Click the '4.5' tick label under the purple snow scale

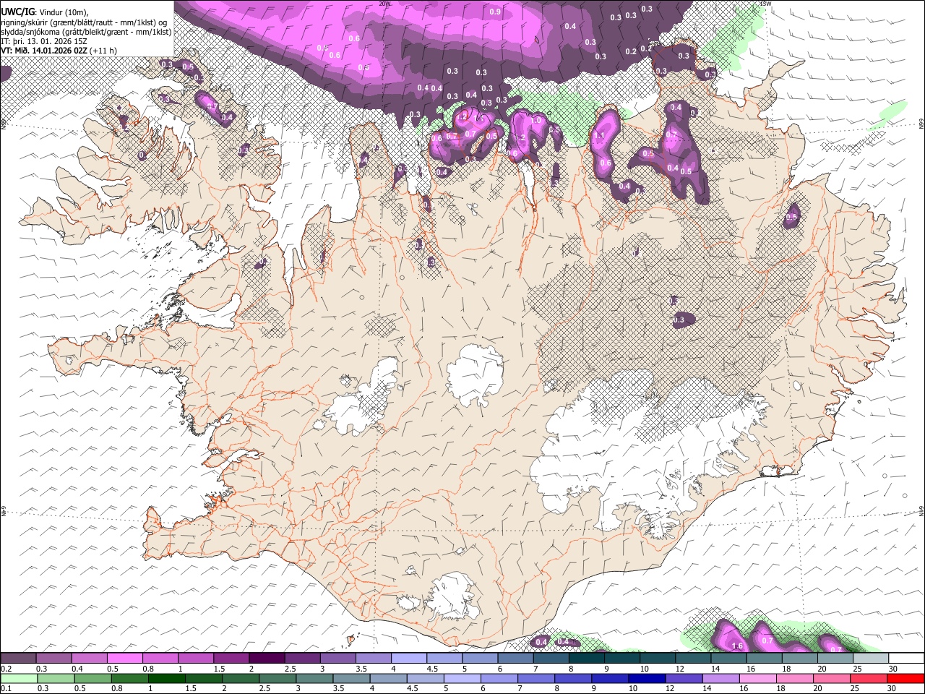pos(432,669)
